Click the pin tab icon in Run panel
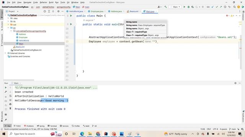This screenshot has width=245, height=137. coord(6,120)
